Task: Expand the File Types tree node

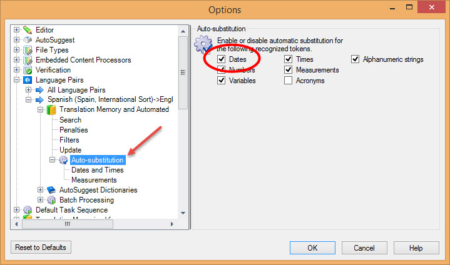Action: point(17,50)
